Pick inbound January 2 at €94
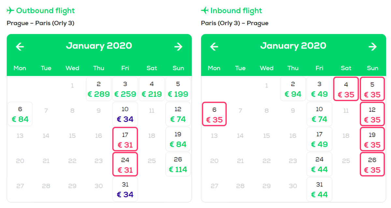The image size is (391, 208). click(x=293, y=89)
